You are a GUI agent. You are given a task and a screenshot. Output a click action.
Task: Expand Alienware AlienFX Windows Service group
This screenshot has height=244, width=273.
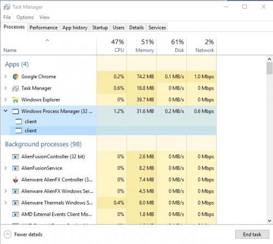pos(5,191)
